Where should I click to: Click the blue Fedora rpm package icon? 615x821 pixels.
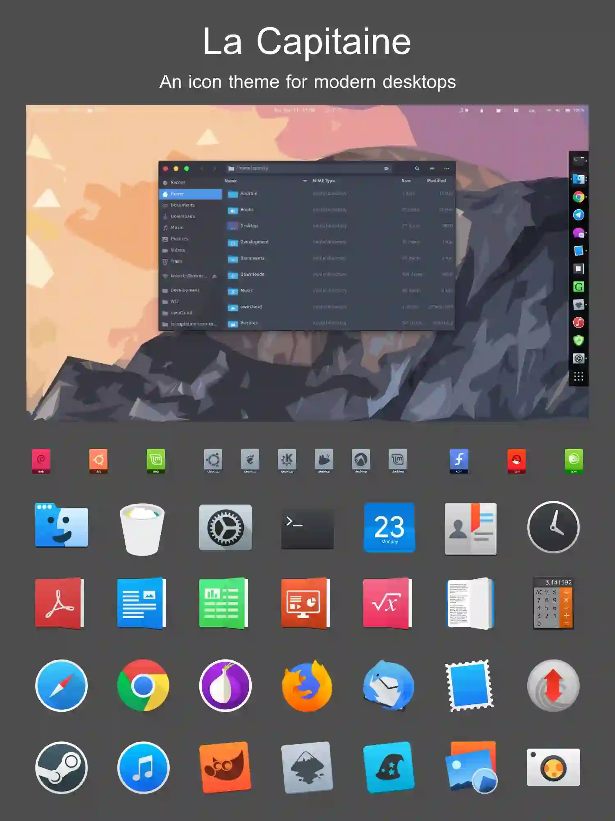coord(459,461)
